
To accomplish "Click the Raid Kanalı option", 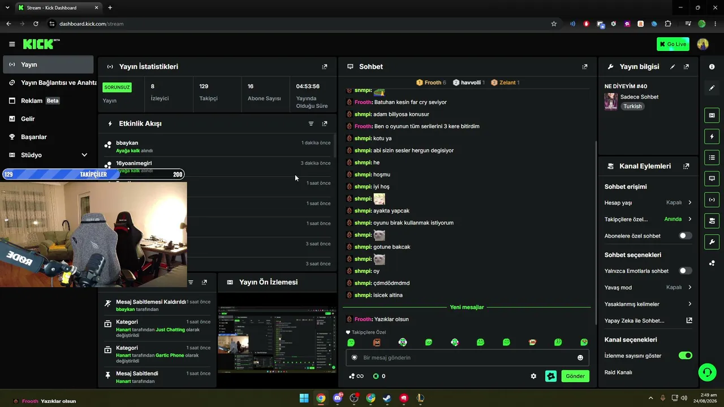I will pyautogui.click(x=618, y=372).
